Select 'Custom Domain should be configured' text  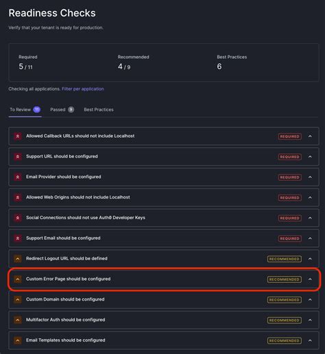(65, 299)
